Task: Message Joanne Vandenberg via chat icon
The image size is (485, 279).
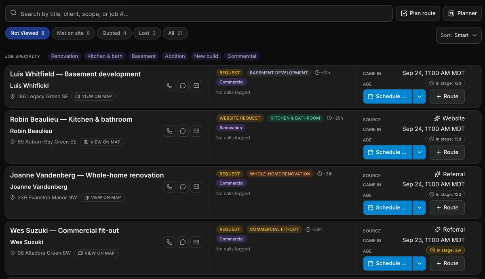Action: click(x=183, y=187)
